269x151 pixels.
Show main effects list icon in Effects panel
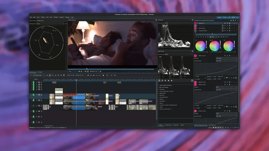(x=159, y=81)
